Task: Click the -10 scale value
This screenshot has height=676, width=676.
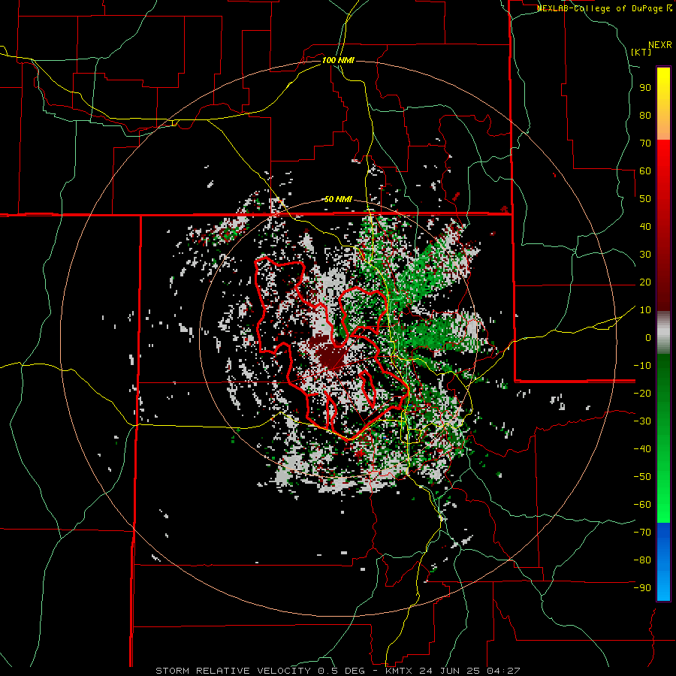Action: 642,366
